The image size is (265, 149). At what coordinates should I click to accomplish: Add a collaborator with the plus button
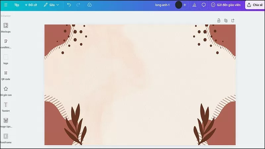point(185,5)
